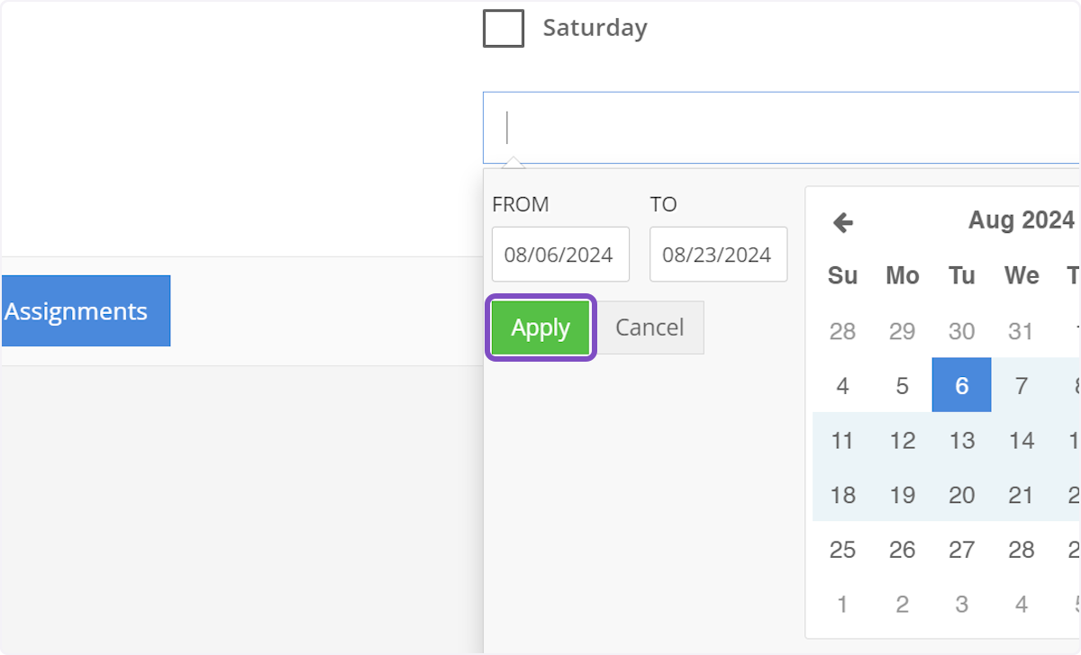1081x655 pixels.
Task: Choose August 25 in the calendar
Action: [842, 549]
